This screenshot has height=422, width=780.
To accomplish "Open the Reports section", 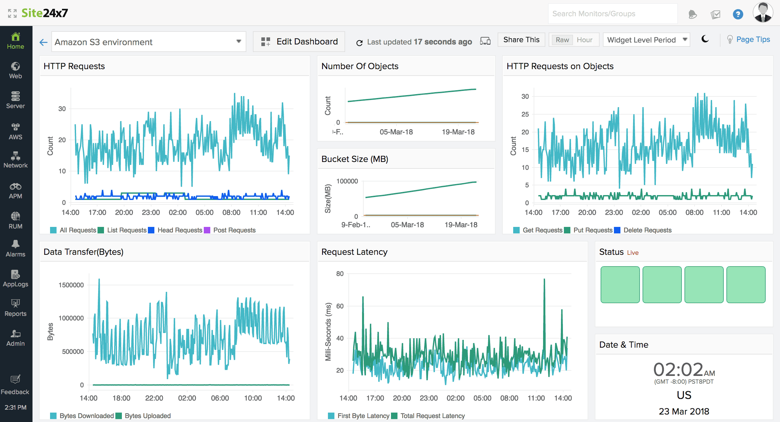I will pos(15,307).
